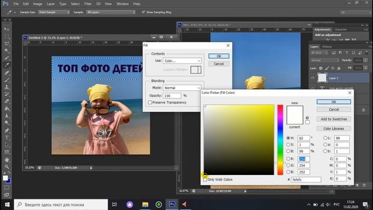The height and width of the screenshot is (210, 373).
Task: Switch to the Character tab
Action: 340,30
